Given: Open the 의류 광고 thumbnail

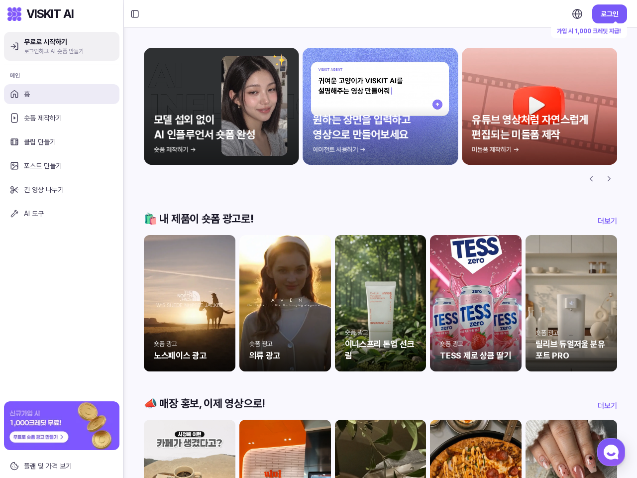Looking at the screenshot, I should coord(285,303).
